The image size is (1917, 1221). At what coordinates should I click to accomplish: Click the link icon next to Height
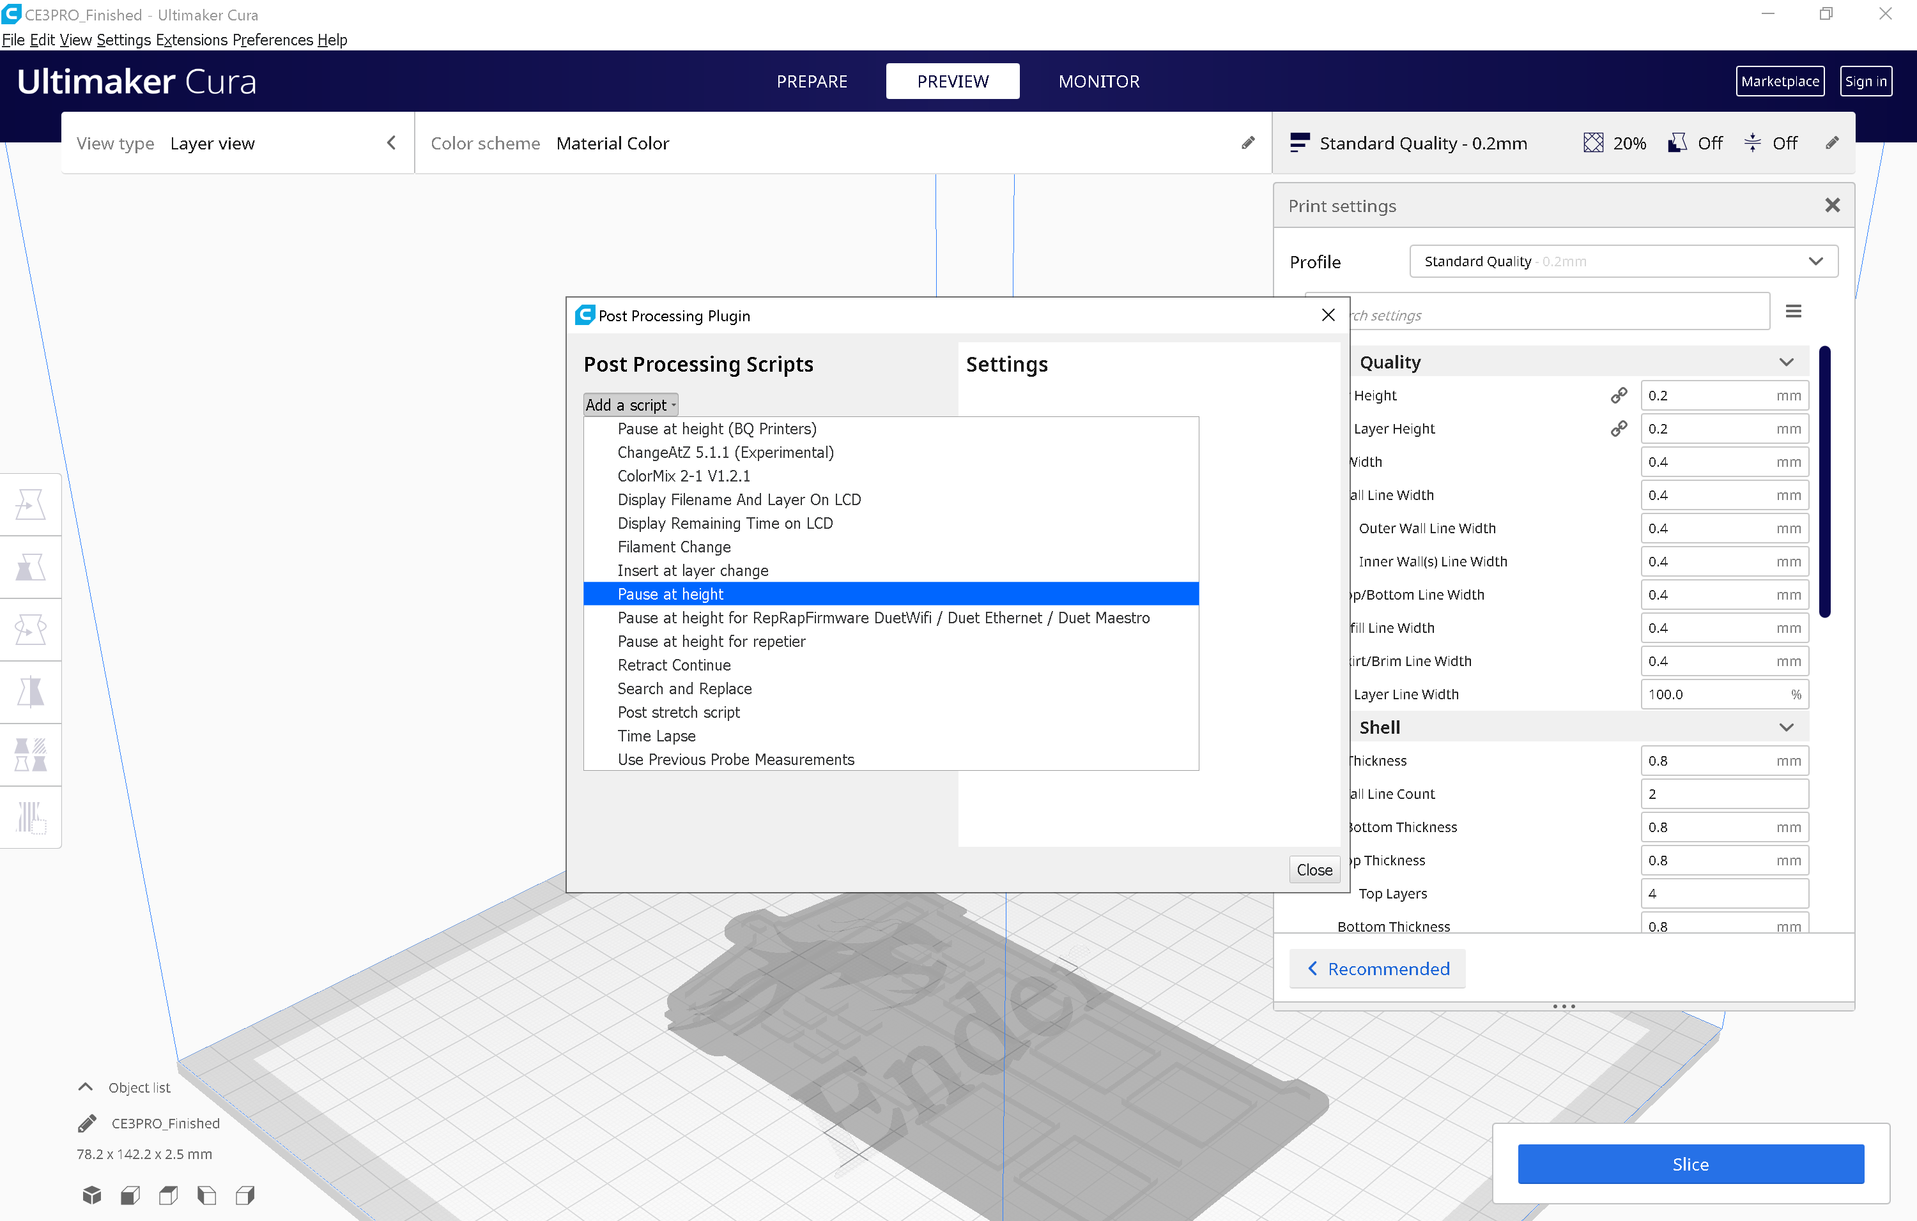(x=1619, y=395)
